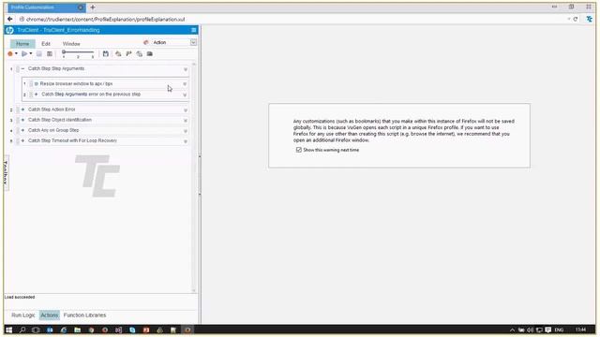600x337 pixels.
Task: Open chevron for Catch Step Arguments error step
Action: pyautogui.click(x=185, y=95)
